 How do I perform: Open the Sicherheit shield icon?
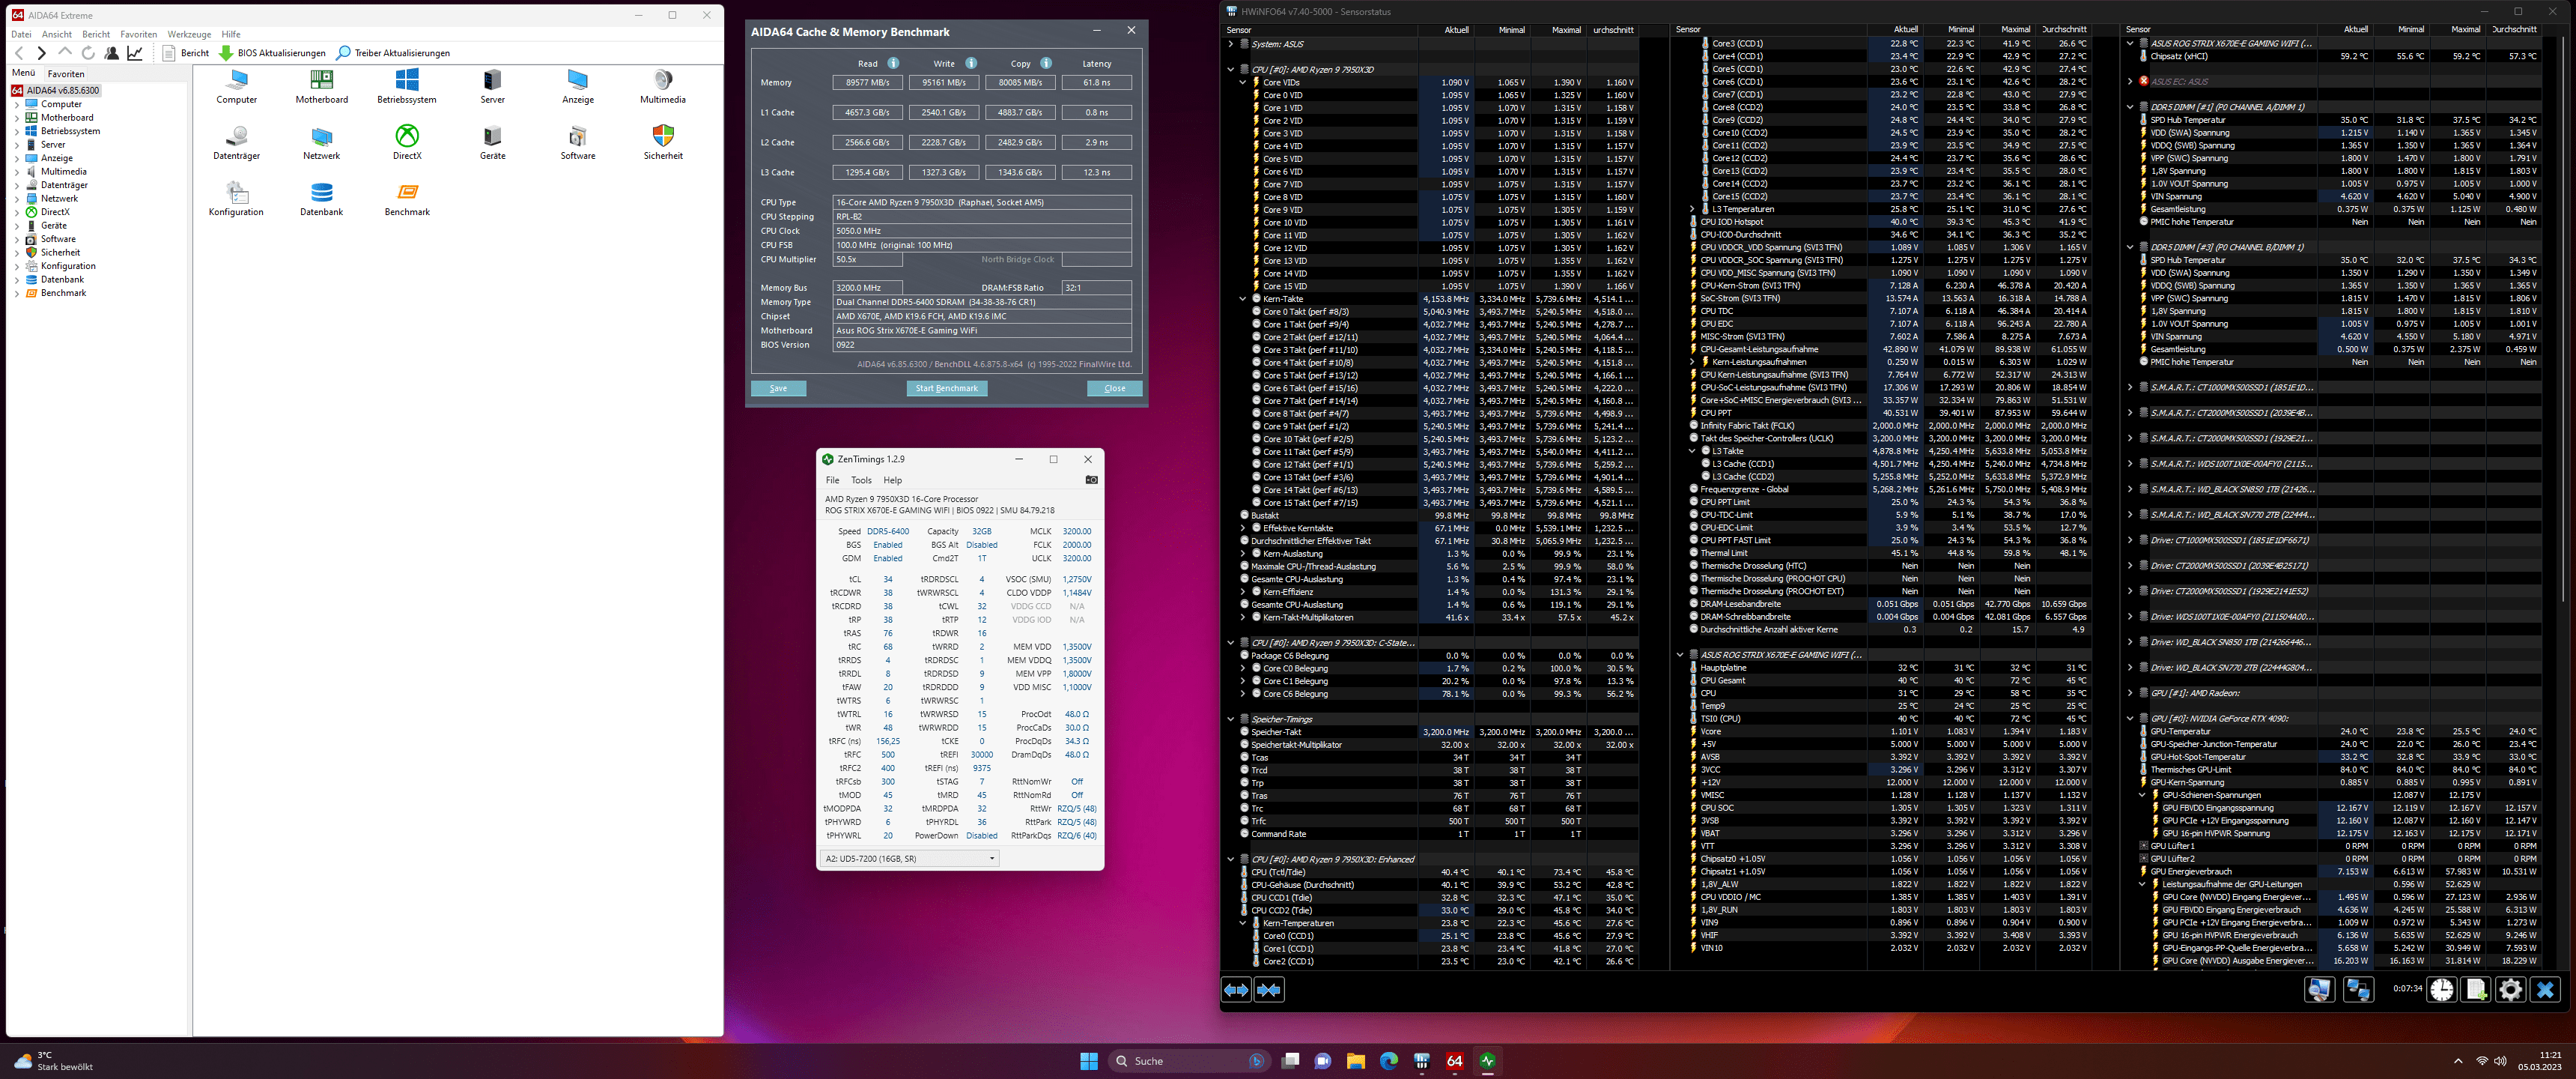[663, 136]
